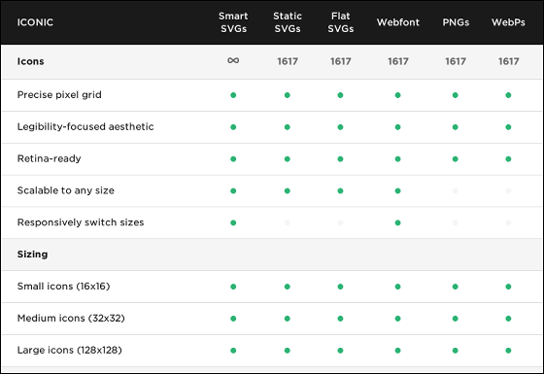Image resolution: width=544 pixels, height=374 pixels.
Task: Click Medium icons dot for Webfont
Action: coord(398,319)
